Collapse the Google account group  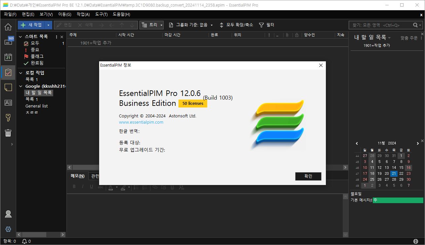click(x=20, y=86)
